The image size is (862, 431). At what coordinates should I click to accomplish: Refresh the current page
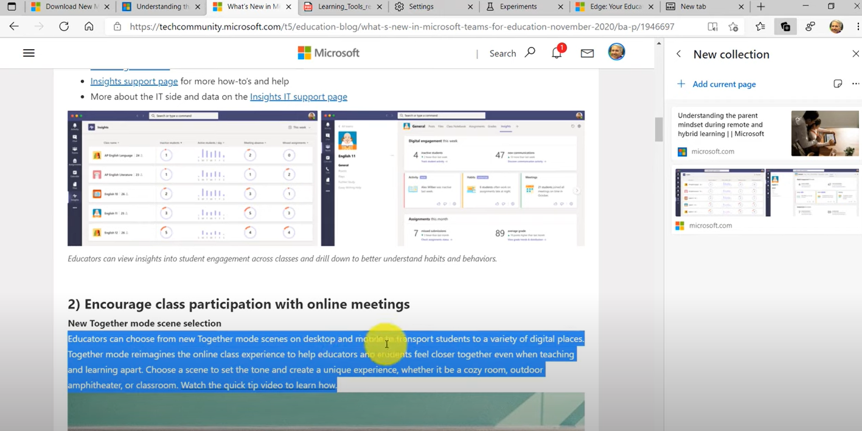pyautogui.click(x=64, y=27)
